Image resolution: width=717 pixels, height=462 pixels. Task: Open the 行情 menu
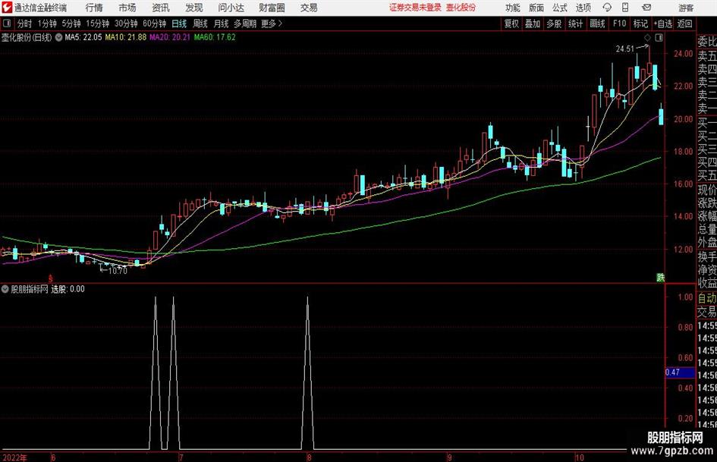click(x=94, y=8)
